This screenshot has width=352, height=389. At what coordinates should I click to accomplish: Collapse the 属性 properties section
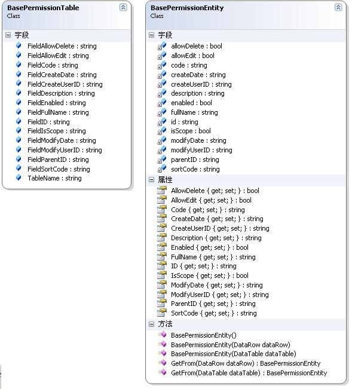click(x=152, y=180)
